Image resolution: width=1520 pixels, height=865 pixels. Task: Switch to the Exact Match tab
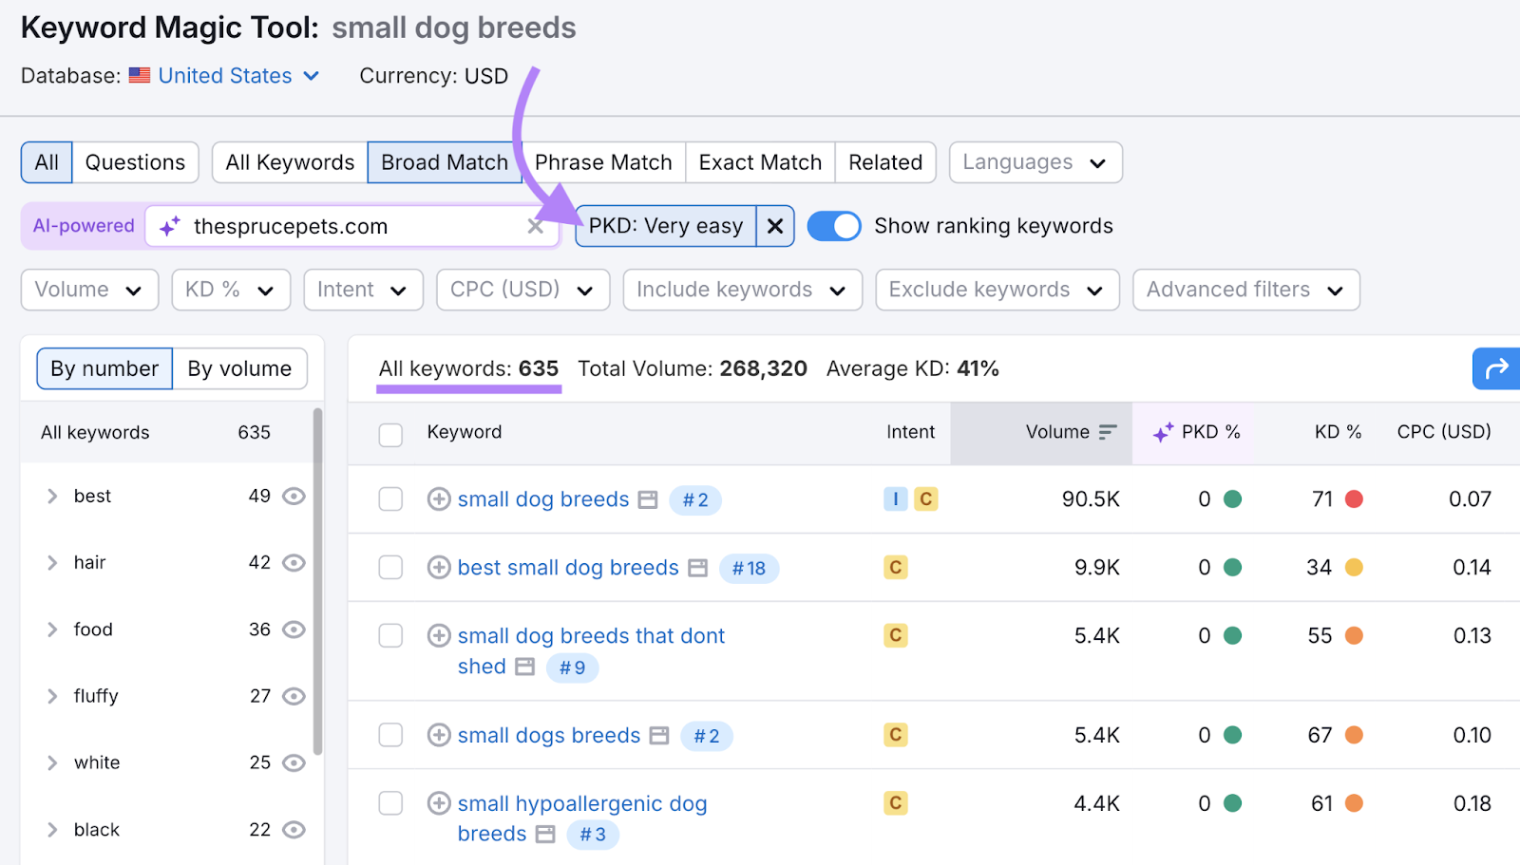click(759, 161)
